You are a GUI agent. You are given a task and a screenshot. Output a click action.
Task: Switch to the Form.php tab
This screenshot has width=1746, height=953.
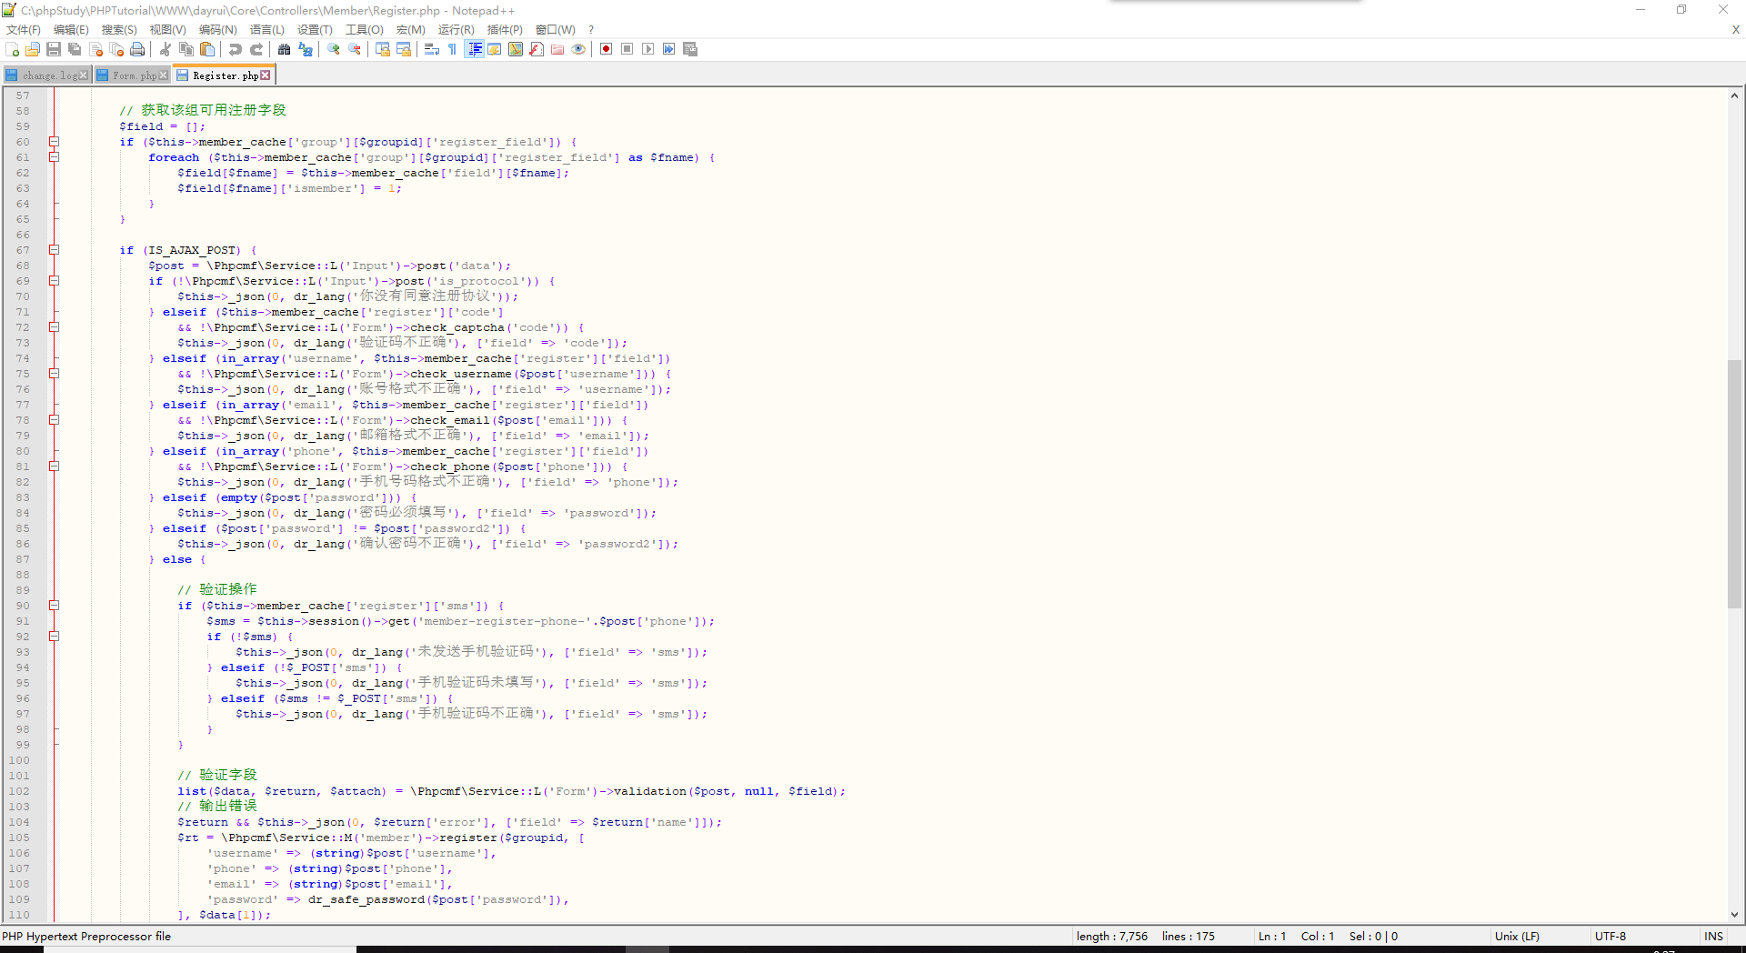tap(133, 75)
